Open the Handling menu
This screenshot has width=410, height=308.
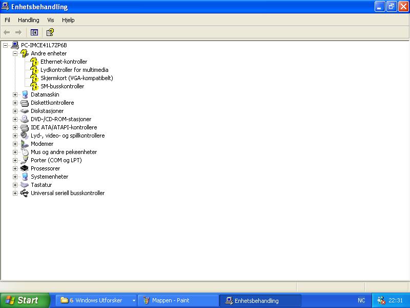tap(29, 20)
